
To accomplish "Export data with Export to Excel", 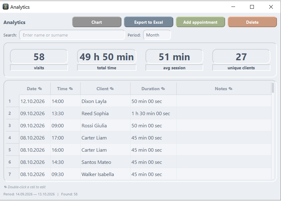I will 149,22.
